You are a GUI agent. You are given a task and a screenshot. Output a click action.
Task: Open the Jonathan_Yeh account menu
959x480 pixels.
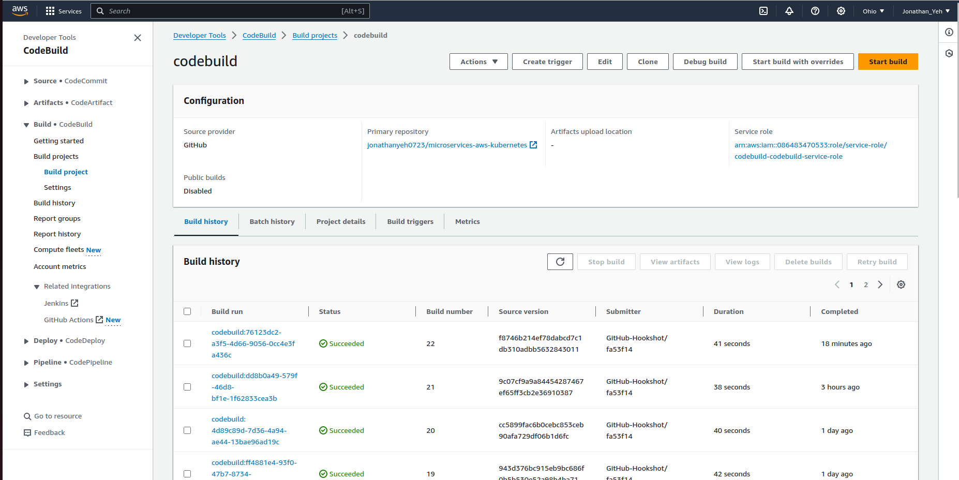click(x=926, y=11)
